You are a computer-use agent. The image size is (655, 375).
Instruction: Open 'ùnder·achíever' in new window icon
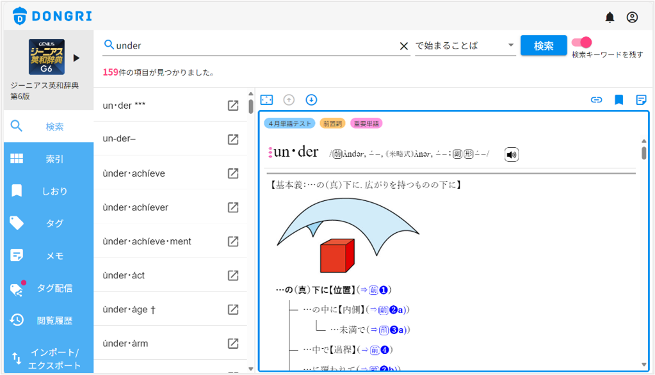[x=233, y=207]
